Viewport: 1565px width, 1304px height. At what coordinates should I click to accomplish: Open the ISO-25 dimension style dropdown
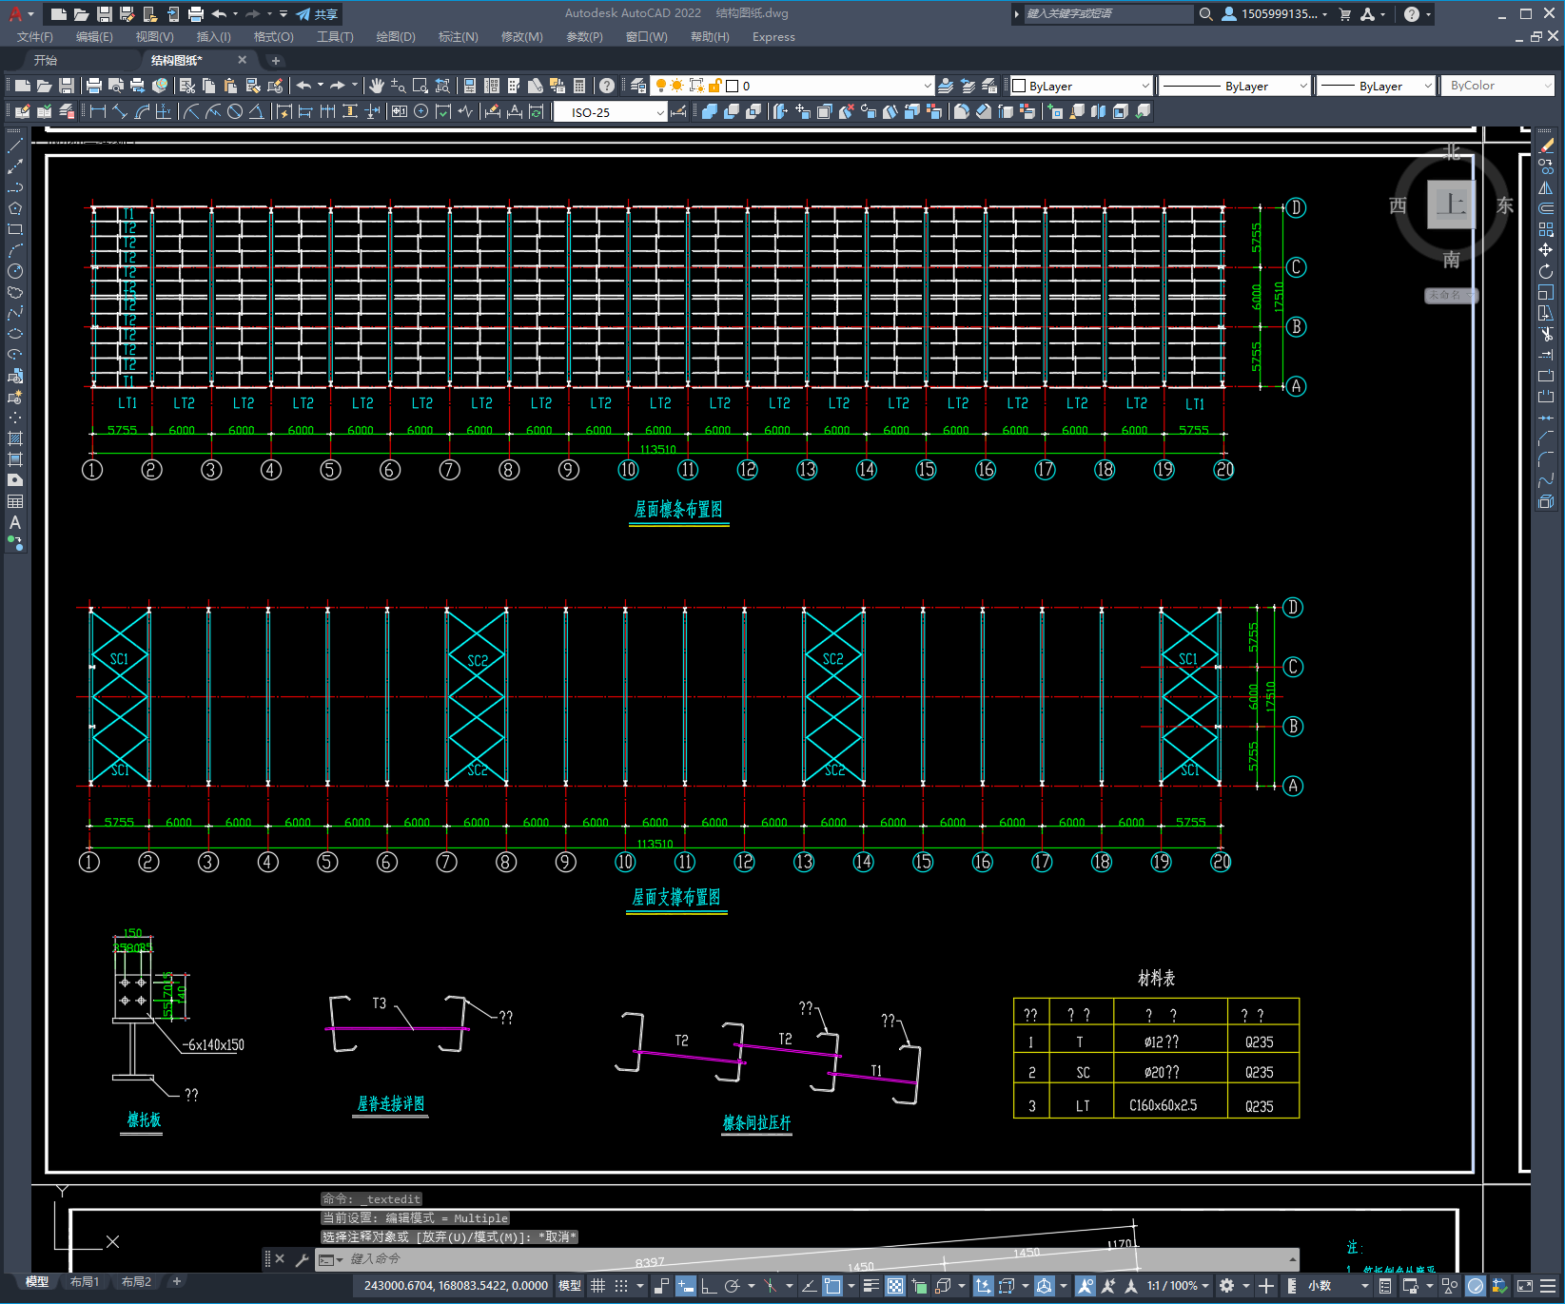click(x=611, y=112)
